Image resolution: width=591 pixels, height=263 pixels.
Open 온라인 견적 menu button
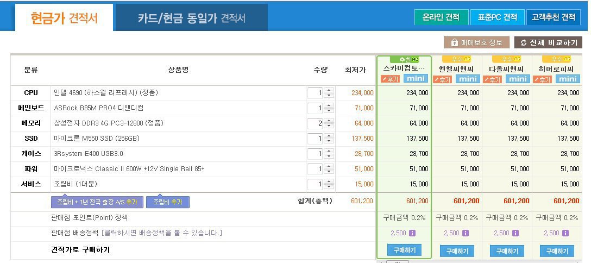click(x=441, y=17)
